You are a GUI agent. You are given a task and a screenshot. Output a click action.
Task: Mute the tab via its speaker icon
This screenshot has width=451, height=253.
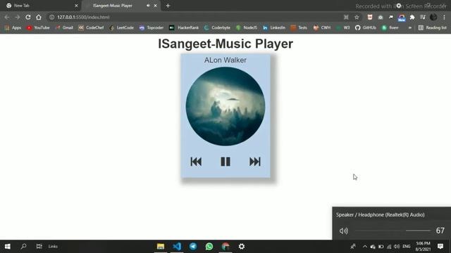148,6
